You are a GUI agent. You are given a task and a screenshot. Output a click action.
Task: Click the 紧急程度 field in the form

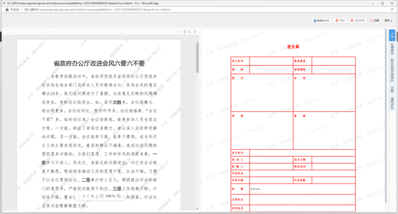coord(334,61)
